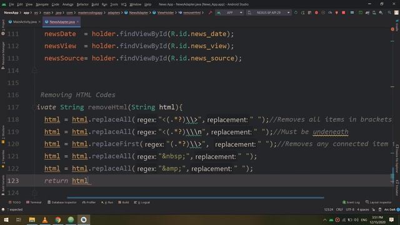Image resolution: width=400 pixels, height=225 pixels.
Task: Open VLC media player from the taskbar
Action: pos(44,219)
